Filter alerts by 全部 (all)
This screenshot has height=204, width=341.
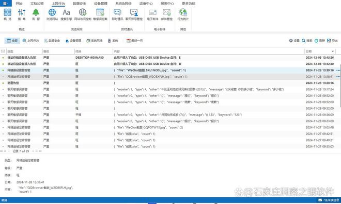[12, 41]
